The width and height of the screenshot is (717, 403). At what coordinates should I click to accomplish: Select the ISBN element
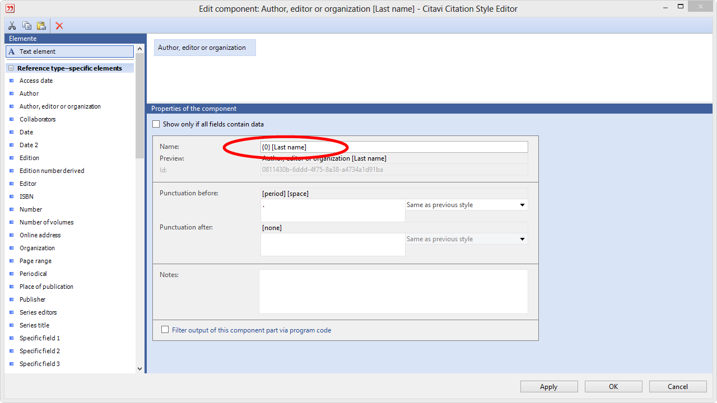point(26,196)
